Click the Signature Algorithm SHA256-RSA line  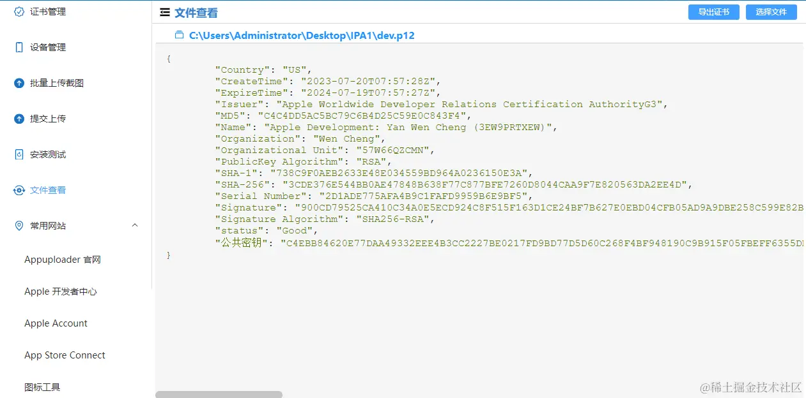325,219
